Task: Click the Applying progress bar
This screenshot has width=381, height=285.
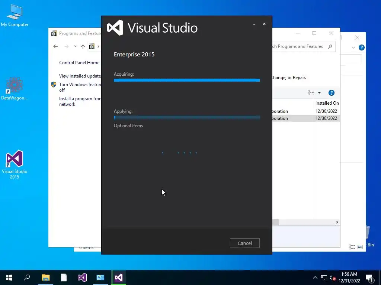Action: coord(187,118)
